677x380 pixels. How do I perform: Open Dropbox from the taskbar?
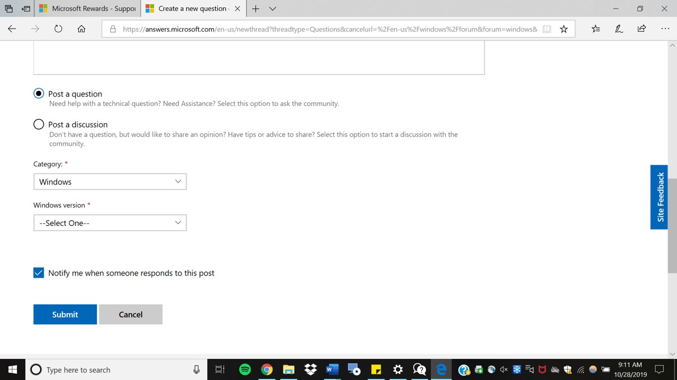(x=310, y=369)
